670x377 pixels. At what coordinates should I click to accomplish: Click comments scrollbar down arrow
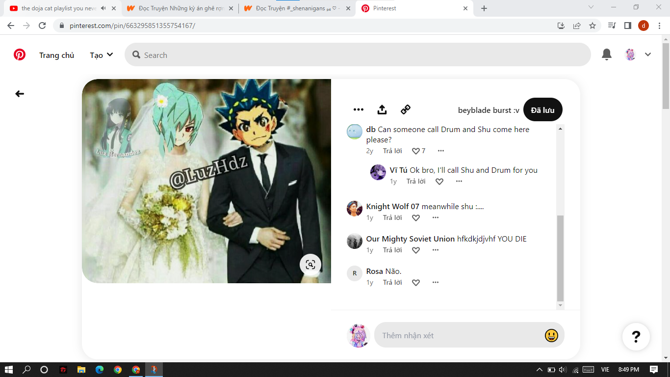[561, 305]
